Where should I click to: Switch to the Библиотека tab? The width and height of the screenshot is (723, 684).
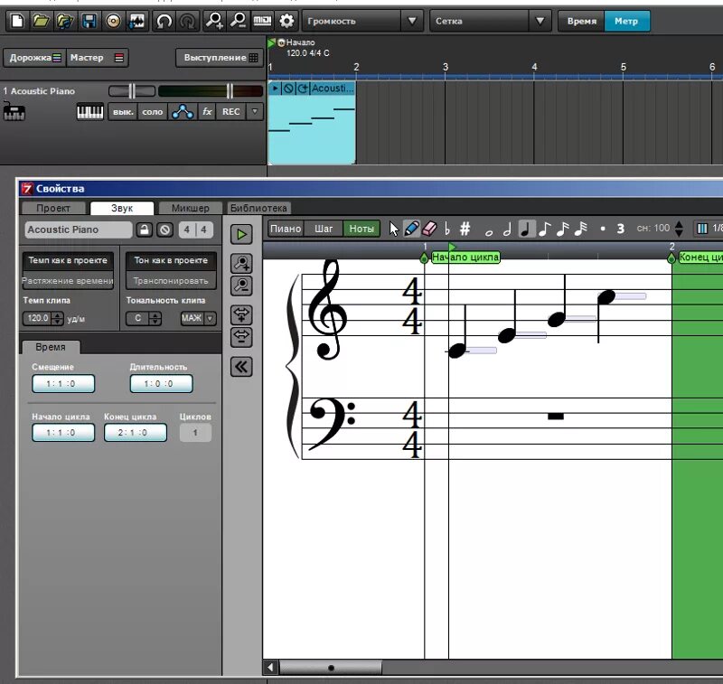pyautogui.click(x=258, y=208)
